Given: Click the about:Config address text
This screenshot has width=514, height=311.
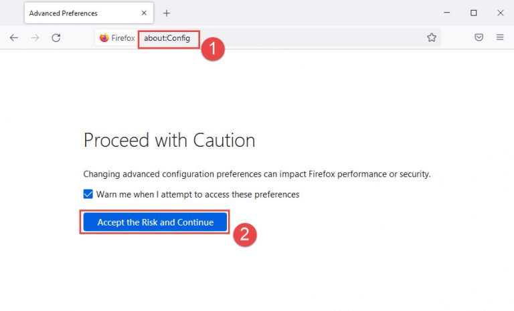Looking at the screenshot, I should pyautogui.click(x=167, y=38).
